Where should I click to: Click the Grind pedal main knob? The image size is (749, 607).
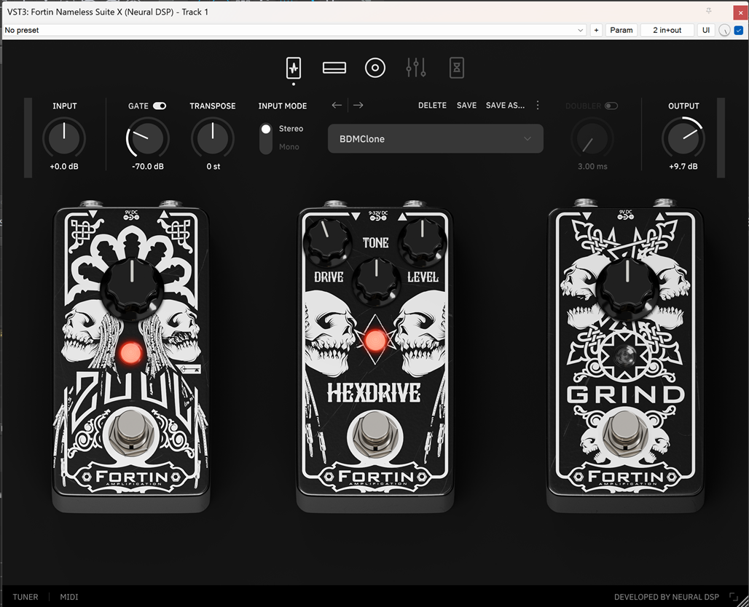click(627, 287)
